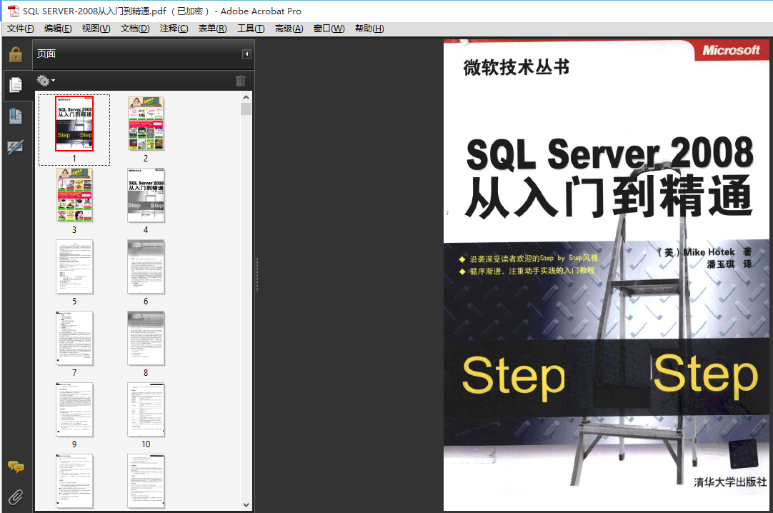Open the 文件(F) menu
The width and height of the screenshot is (773, 513).
[20, 29]
